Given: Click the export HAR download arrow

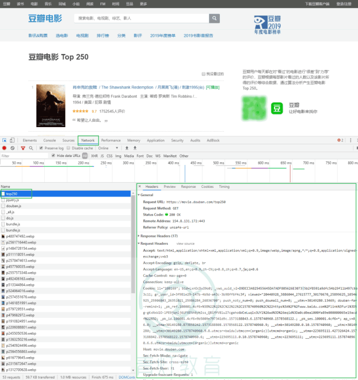Looking at the screenshot, I should [135, 148].
